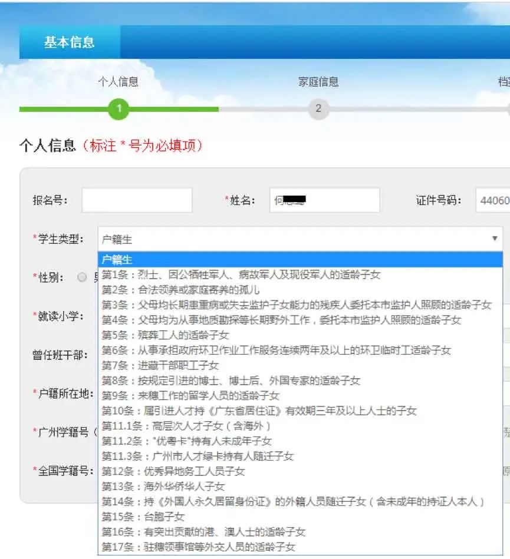Viewport: 510px width, 559px height.
Task: Select 第11.3条 广州市人才绿卡 option
Action: pyautogui.click(x=300, y=457)
